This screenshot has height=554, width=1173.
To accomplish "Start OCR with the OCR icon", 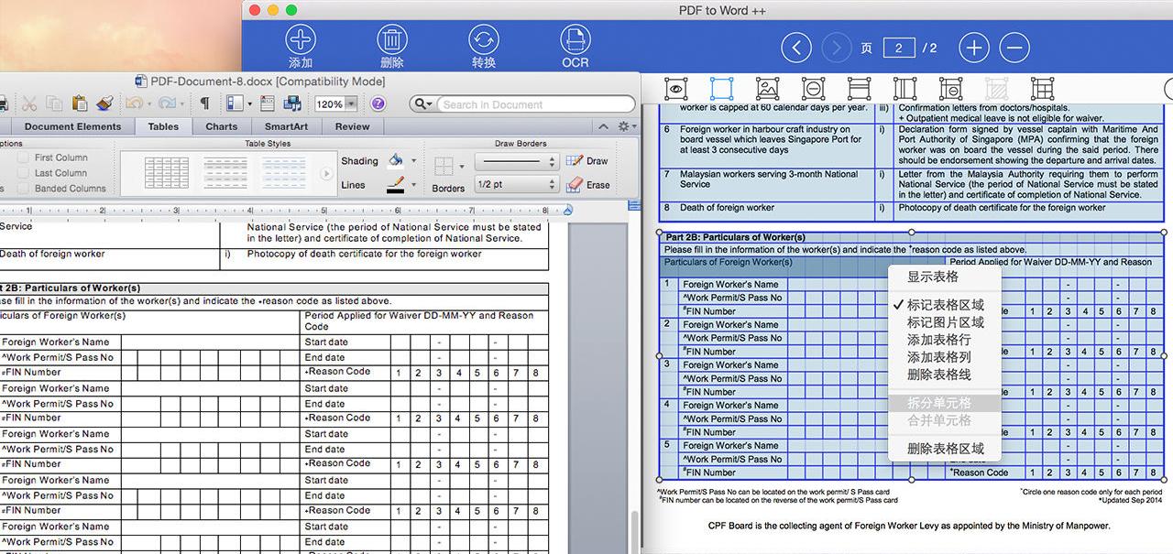I will click(x=576, y=40).
